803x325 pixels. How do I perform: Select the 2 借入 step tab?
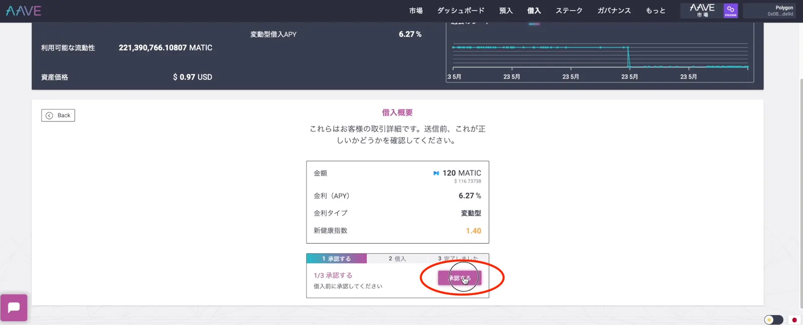[x=397, y=259]
